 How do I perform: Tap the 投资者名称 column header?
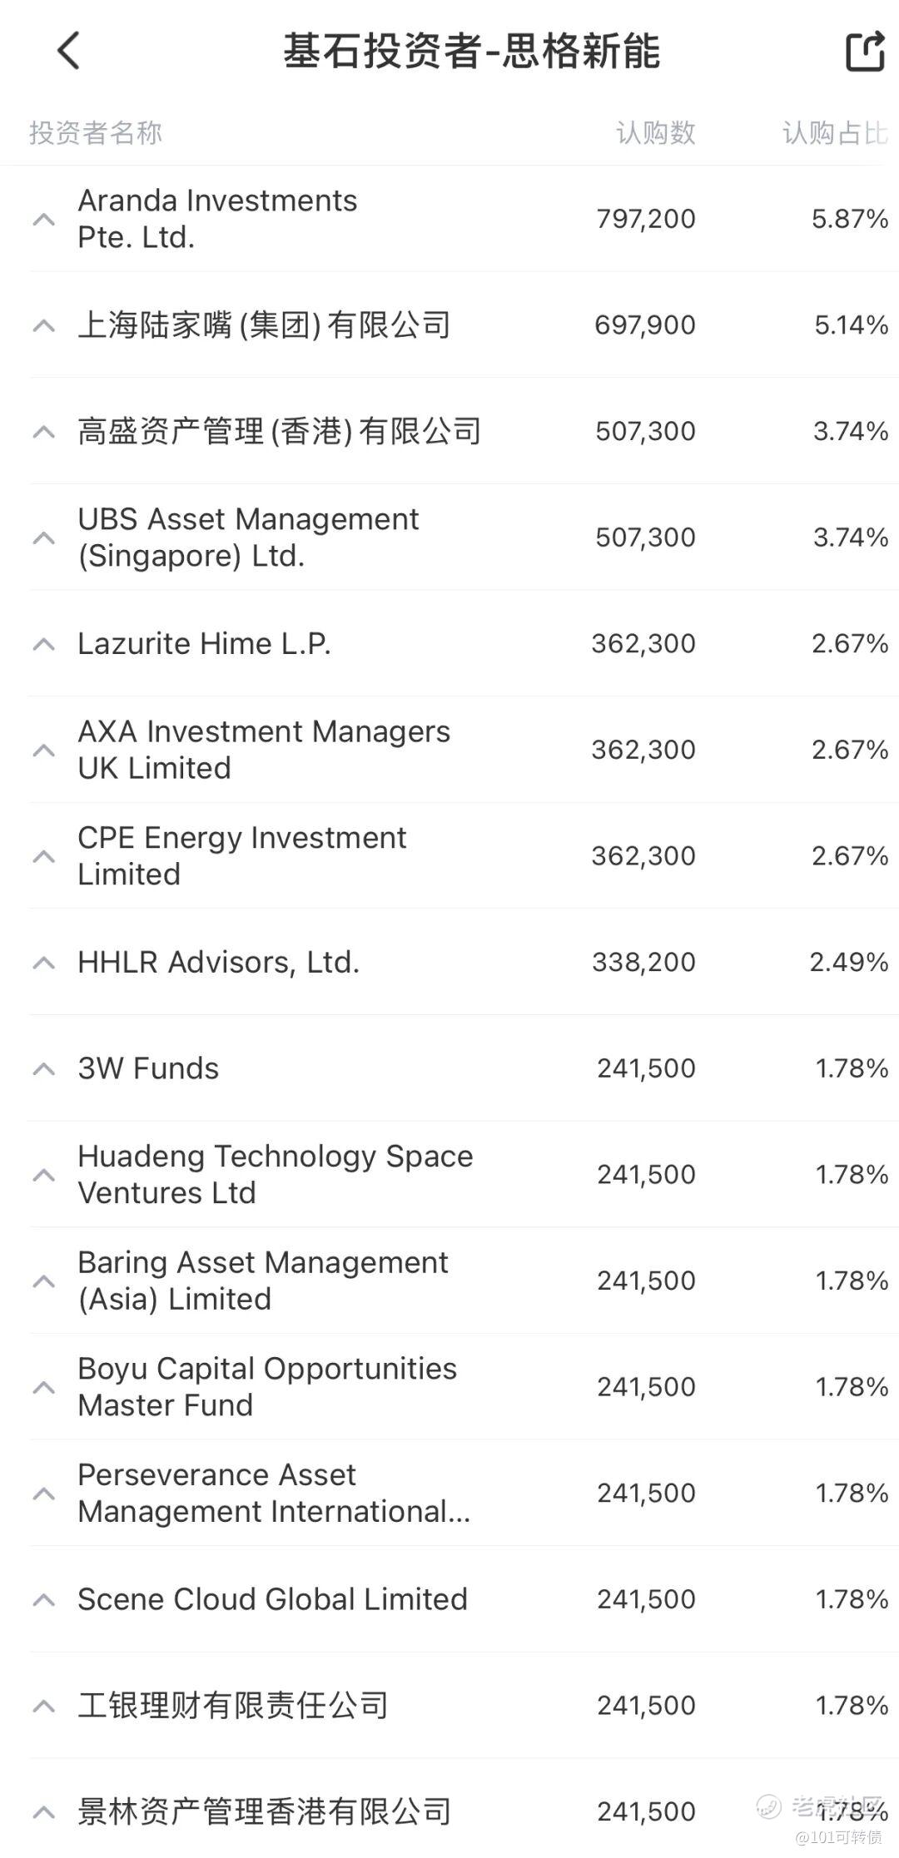coord(96,132)
